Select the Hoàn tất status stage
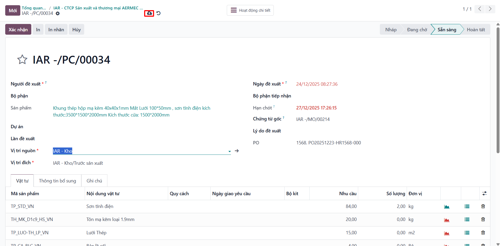 476,29
